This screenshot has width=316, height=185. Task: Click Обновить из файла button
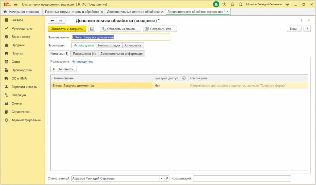coord(121,29)
